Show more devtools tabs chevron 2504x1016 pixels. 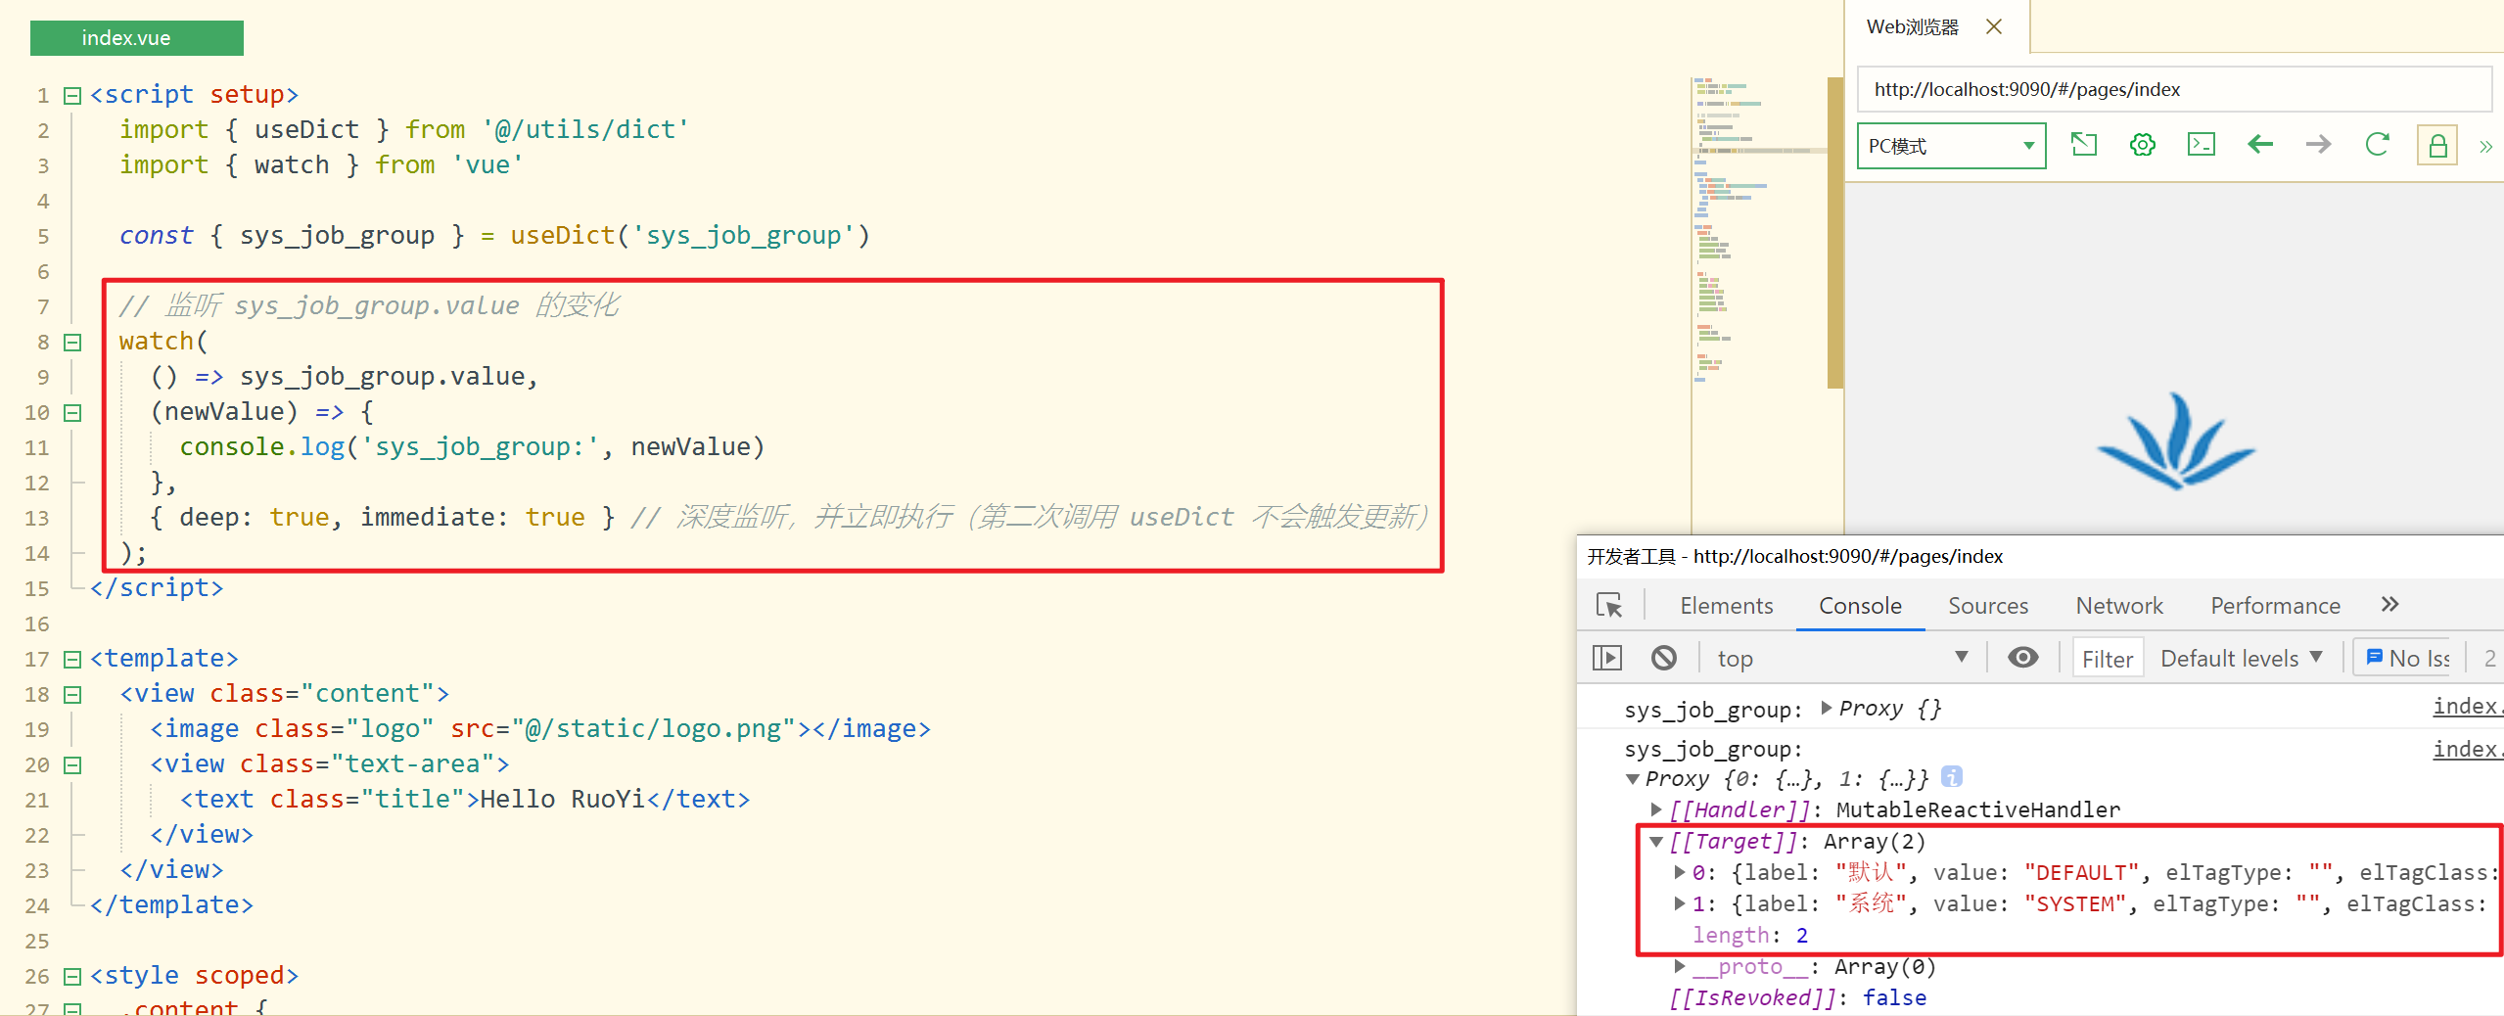click(x=2389, y=604)
